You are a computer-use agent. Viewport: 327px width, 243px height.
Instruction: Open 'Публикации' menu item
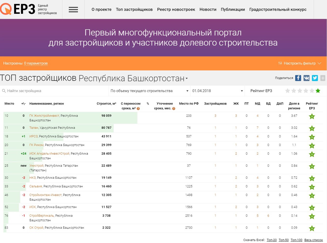(x=233, y=9)
